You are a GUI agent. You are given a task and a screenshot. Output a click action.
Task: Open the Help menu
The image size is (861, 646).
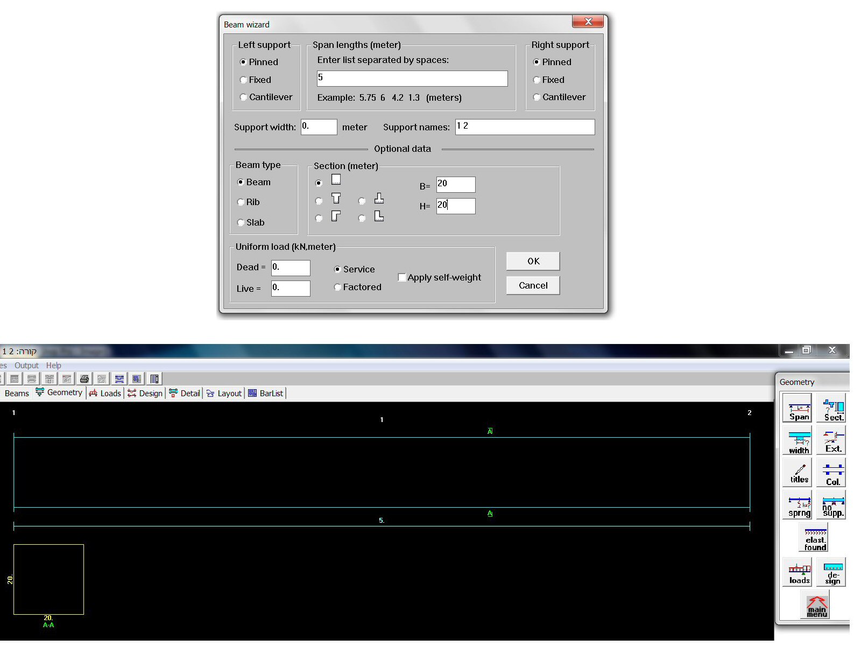53,365
